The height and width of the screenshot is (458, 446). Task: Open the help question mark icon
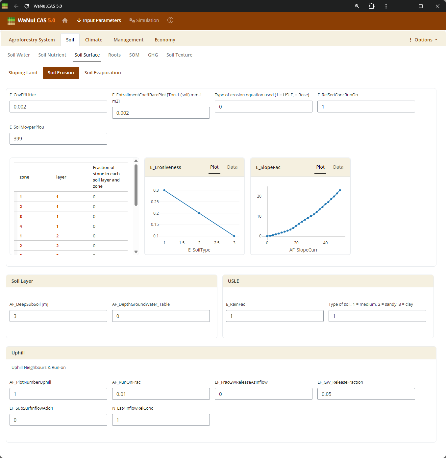170,20
